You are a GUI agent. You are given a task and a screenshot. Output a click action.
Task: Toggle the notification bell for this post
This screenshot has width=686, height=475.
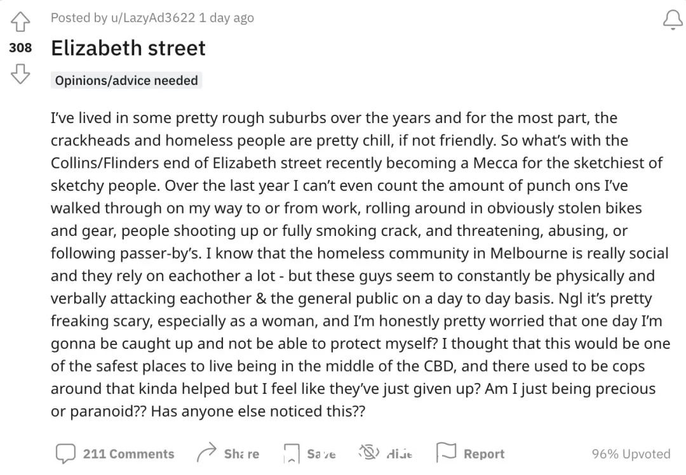pos(673,20)
